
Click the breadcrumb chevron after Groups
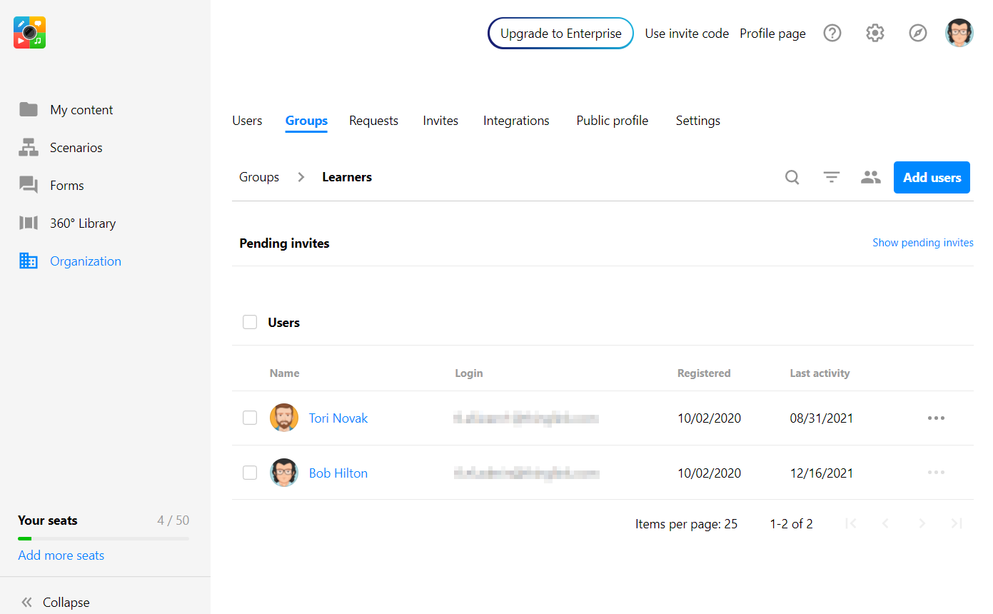click(x=301, y=177)
